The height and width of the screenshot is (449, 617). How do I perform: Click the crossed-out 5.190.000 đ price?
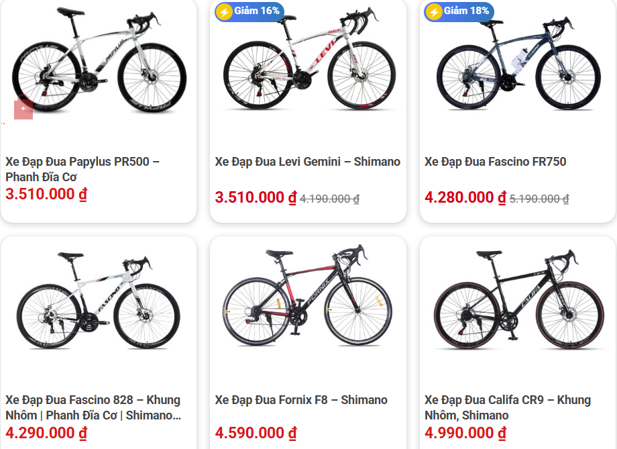pos(539,199)
